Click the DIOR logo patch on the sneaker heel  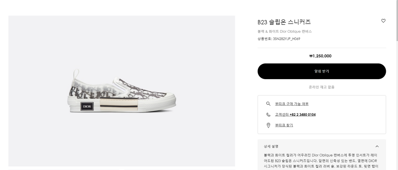[x=87, y=106]
